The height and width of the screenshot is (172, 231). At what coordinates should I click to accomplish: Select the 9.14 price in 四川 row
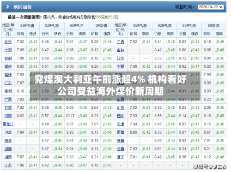182,116
